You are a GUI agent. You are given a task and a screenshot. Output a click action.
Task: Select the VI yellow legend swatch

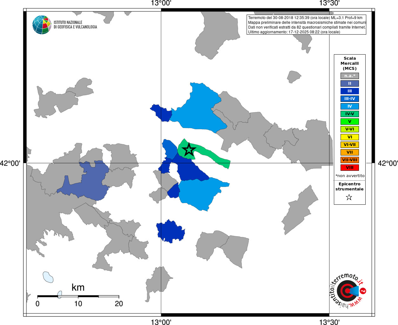[350, 137]
